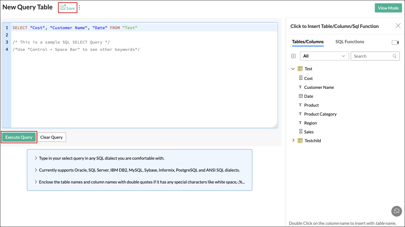
Task: Click the plus icon to add a table
Action: coord(293,56)
